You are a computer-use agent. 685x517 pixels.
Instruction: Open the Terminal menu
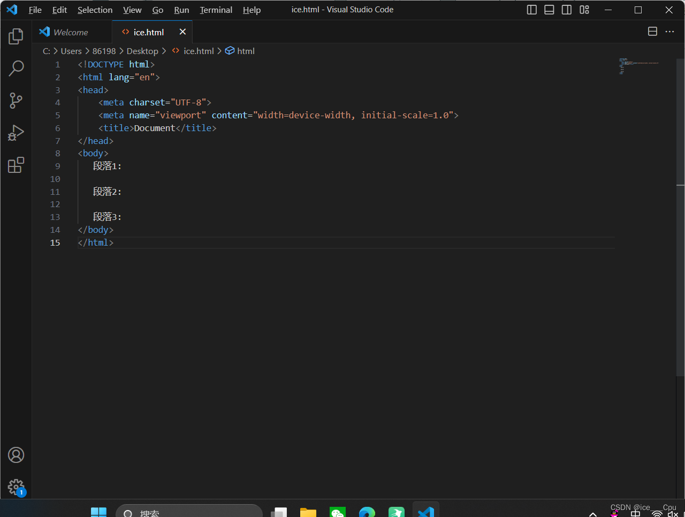pyautogui.click(x=216, y=10)
